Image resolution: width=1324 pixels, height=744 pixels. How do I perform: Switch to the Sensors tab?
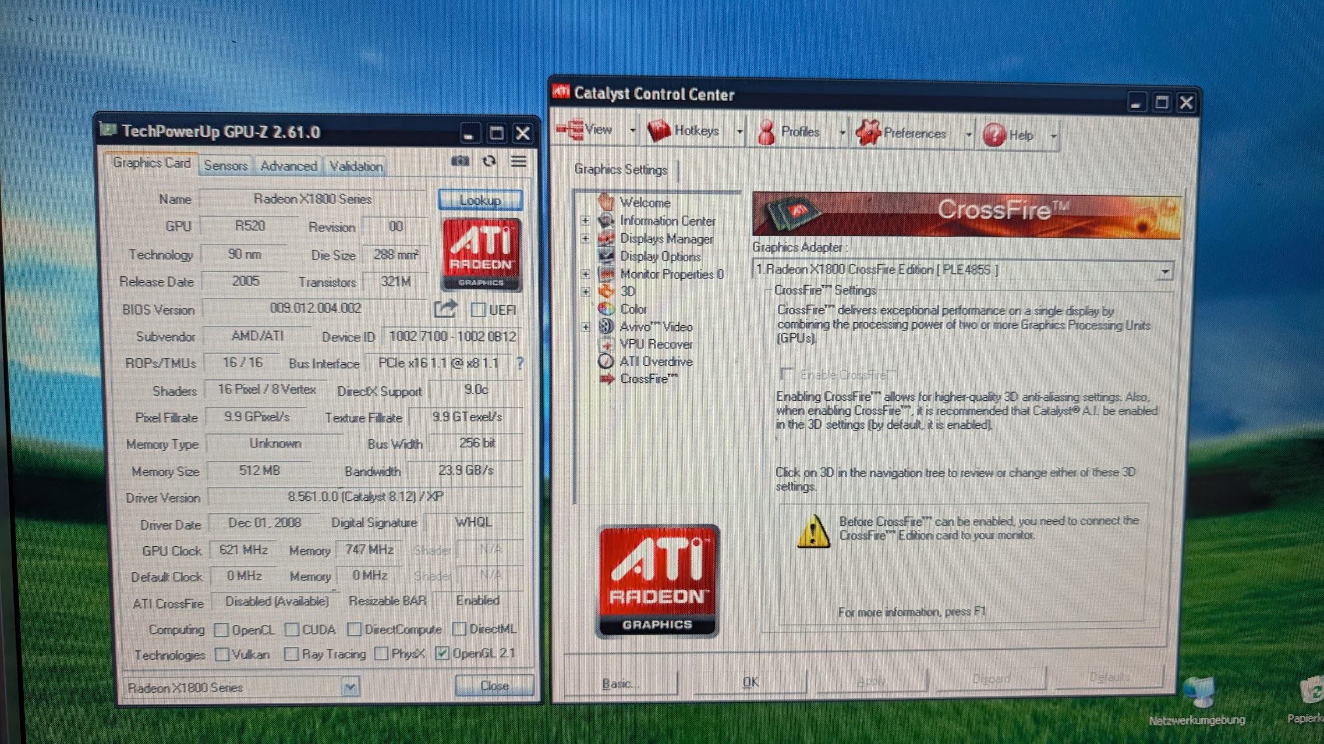[x=226, y=166]
